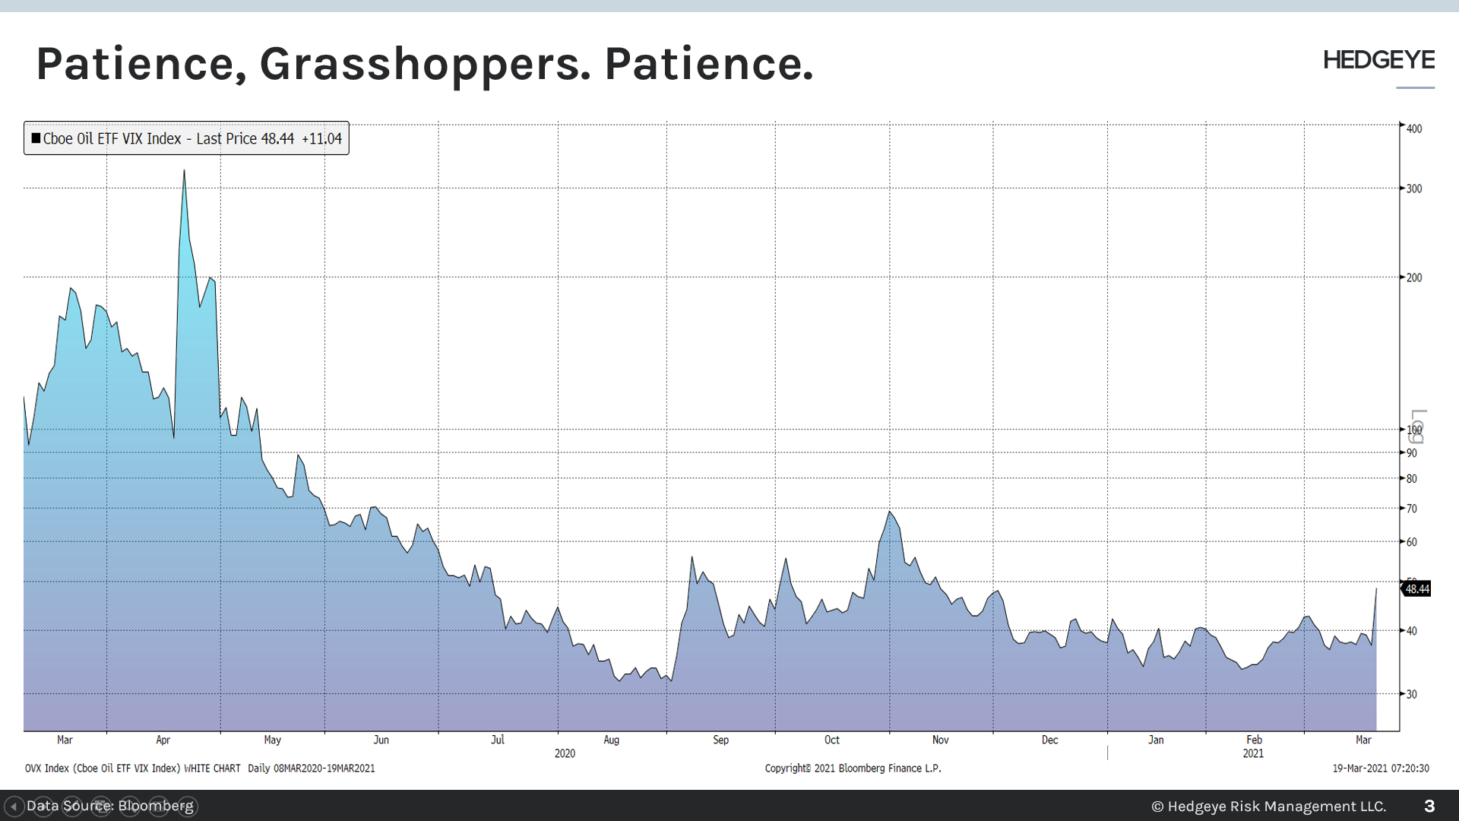Select the black legend marker square
Viewport: 1459px width, 821px height.
tap(35, 138)
